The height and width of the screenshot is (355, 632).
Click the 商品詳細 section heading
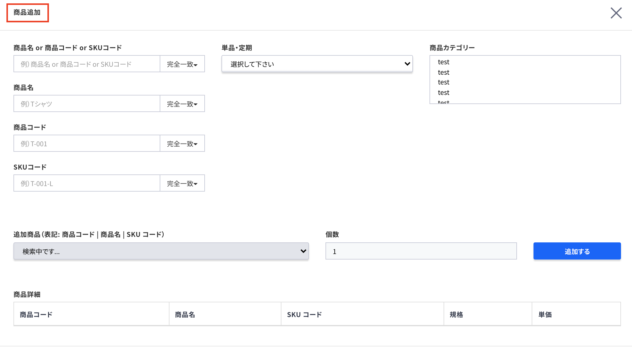click(x=27, y=294)
